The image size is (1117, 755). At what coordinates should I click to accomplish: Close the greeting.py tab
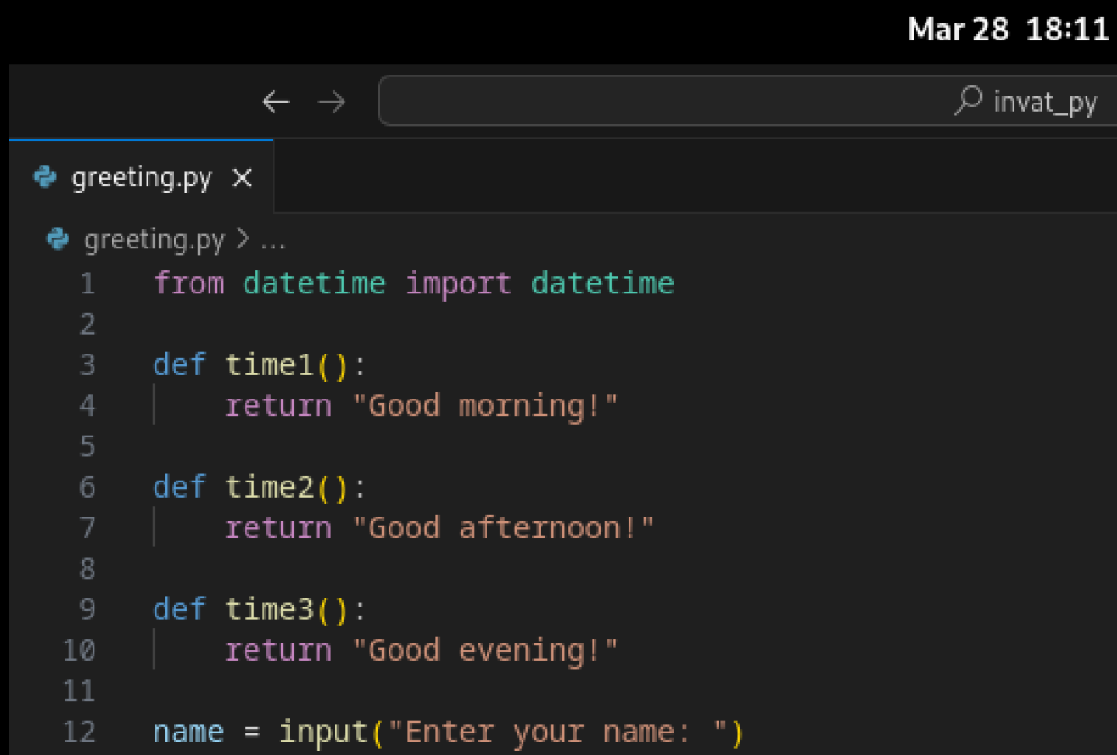coord(241,178)
